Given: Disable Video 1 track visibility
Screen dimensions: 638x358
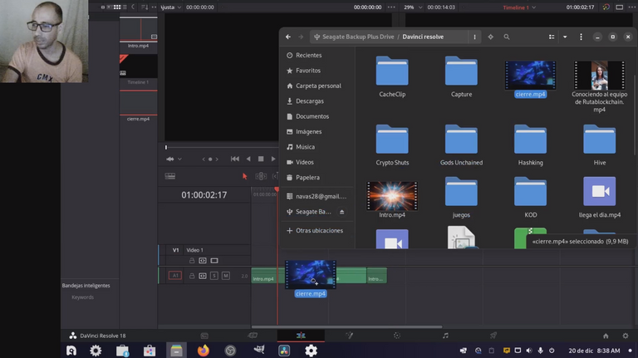Looking at the screenshot, I should tap(214, 260).
